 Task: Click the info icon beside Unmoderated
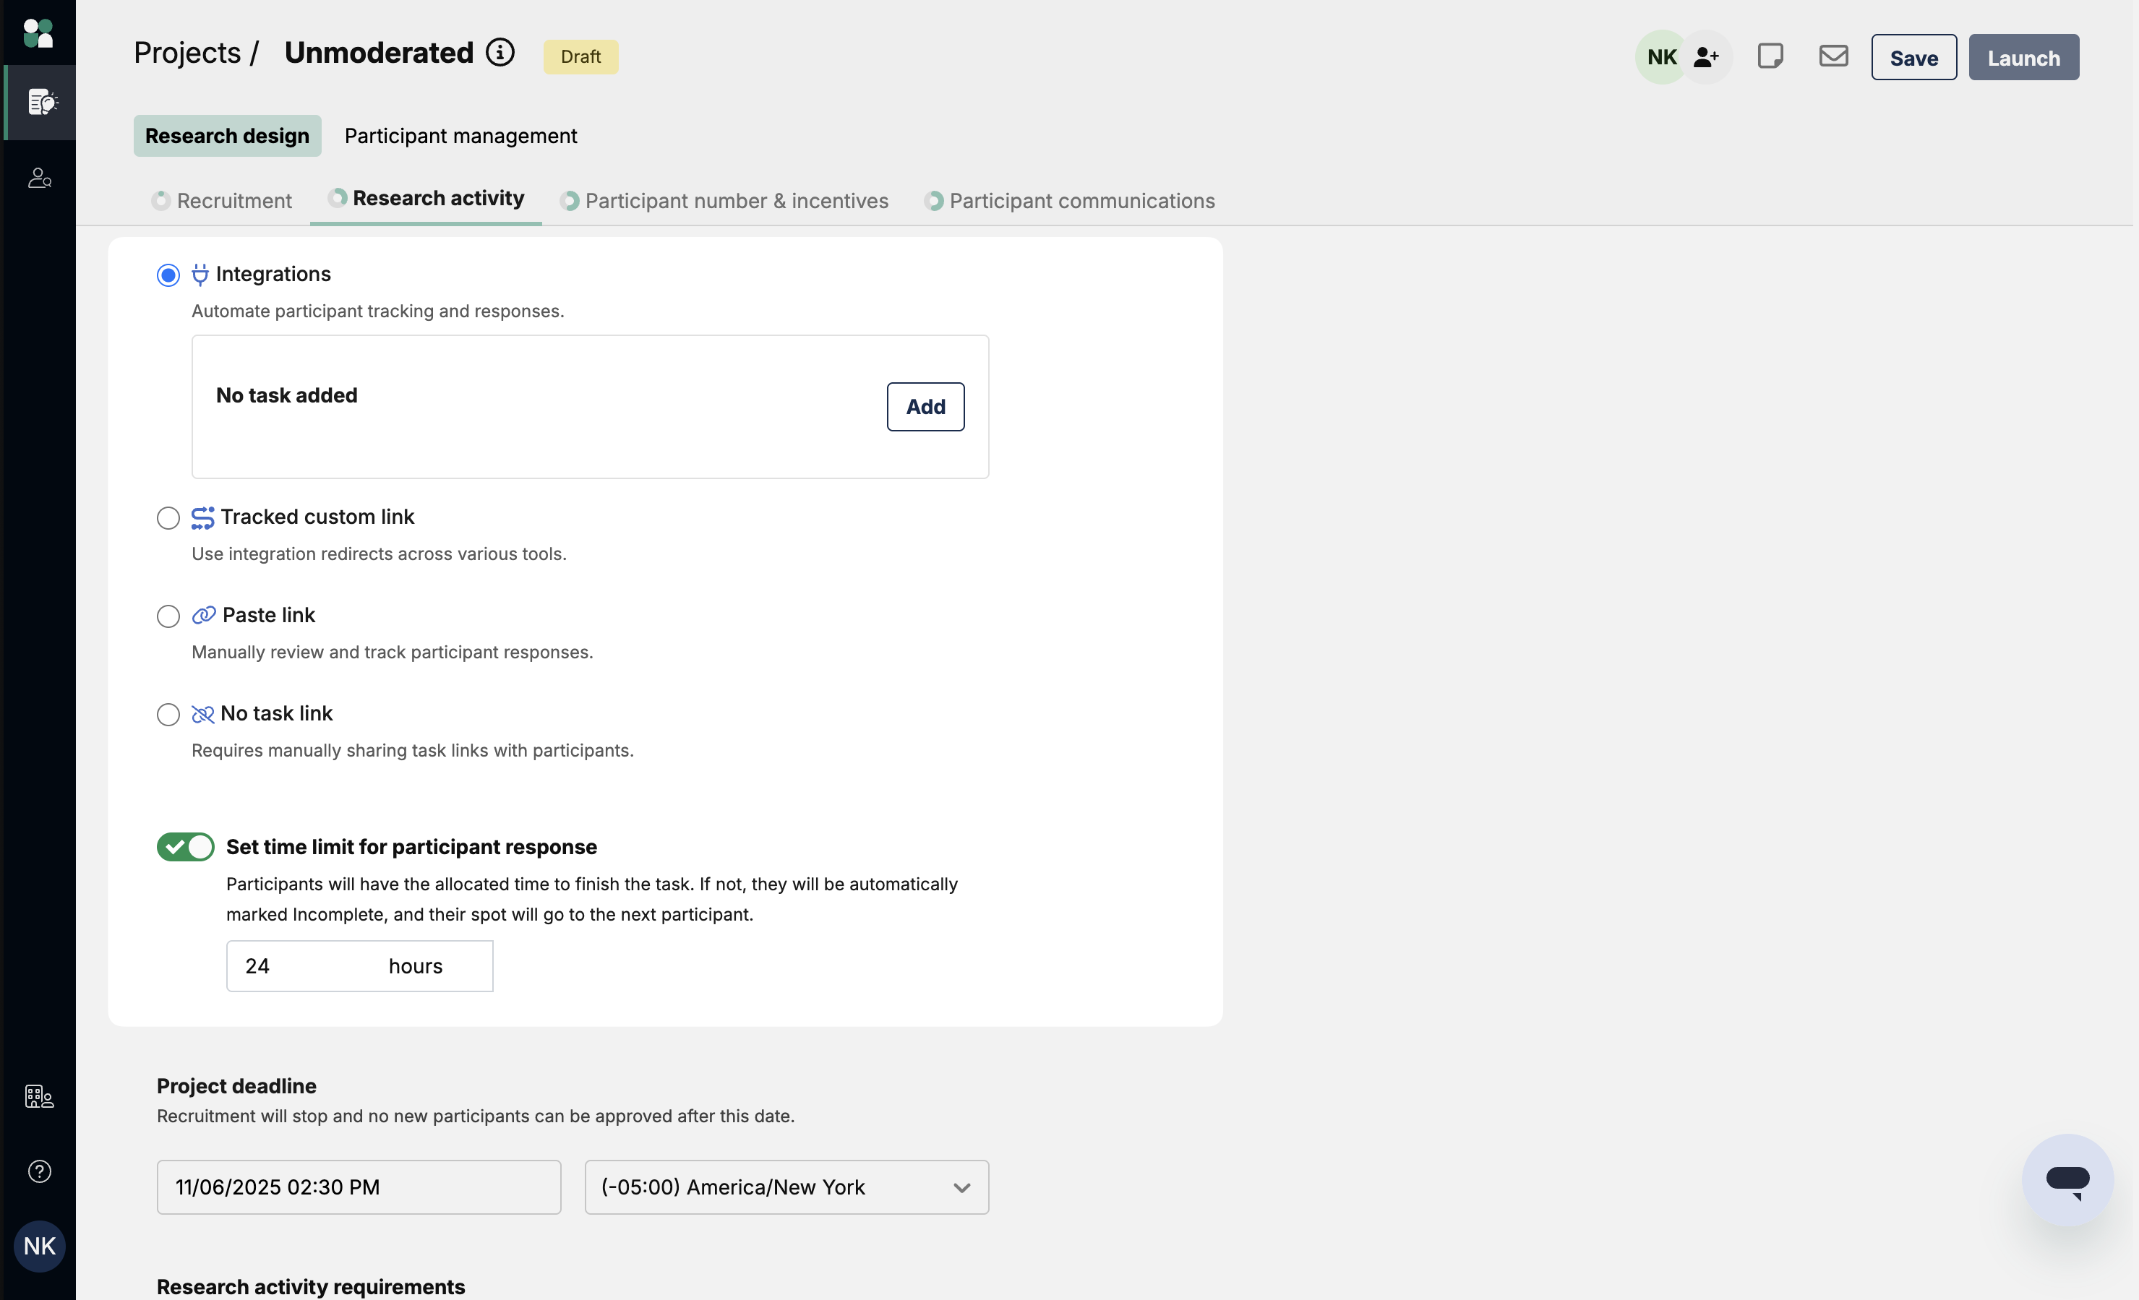[x=500, y=52]
